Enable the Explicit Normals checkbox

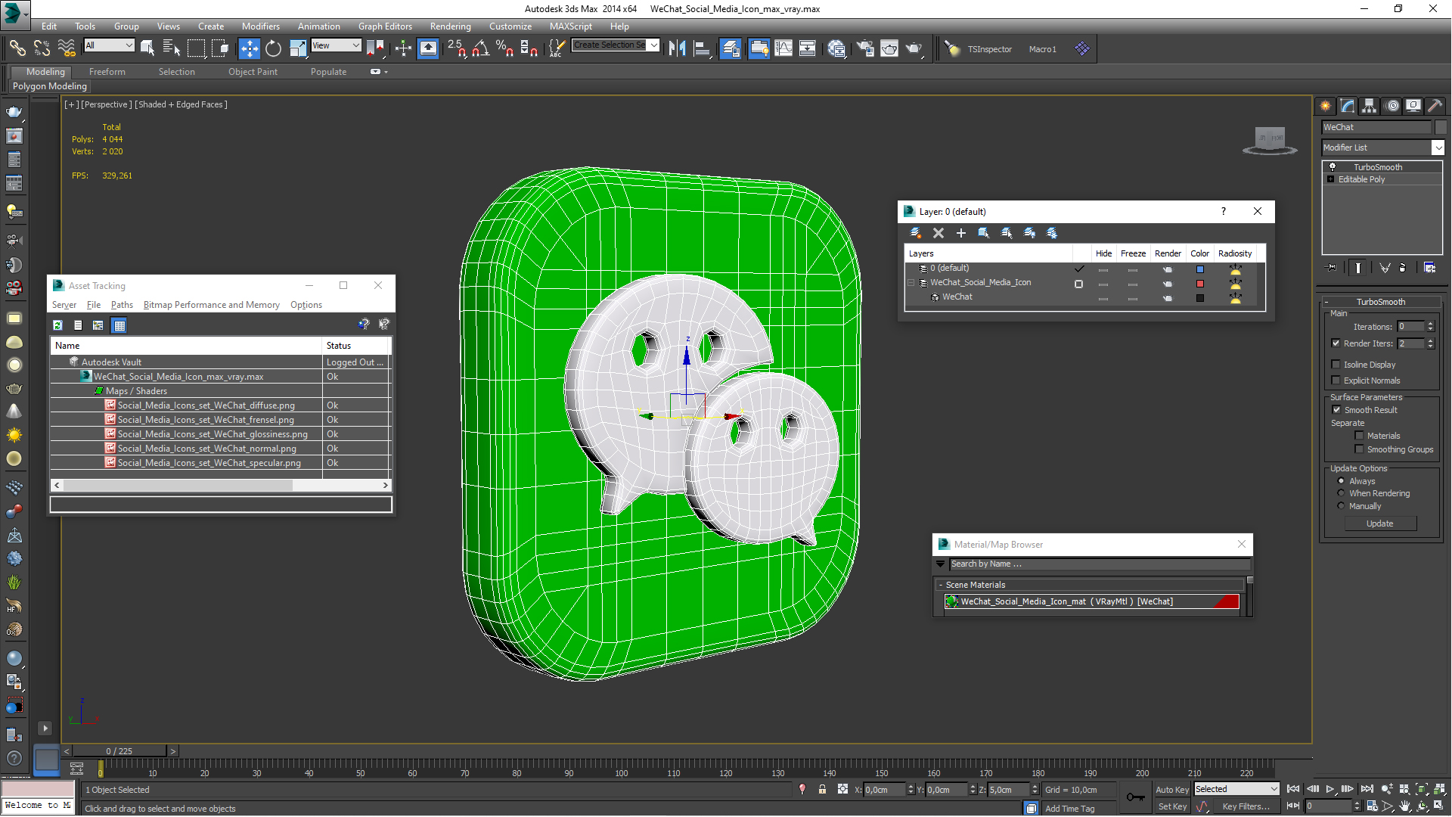(1336, 381)
